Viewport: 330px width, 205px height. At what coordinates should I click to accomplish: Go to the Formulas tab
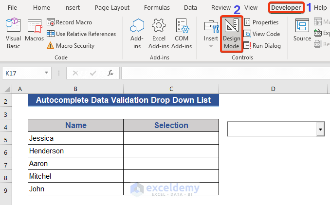(x=157, y=8)
